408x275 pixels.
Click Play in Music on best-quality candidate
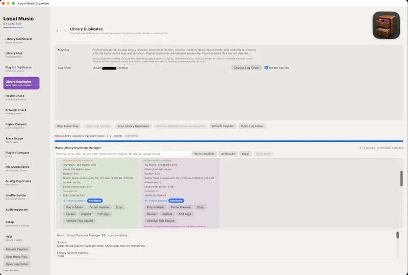click(x=156, y=207)
